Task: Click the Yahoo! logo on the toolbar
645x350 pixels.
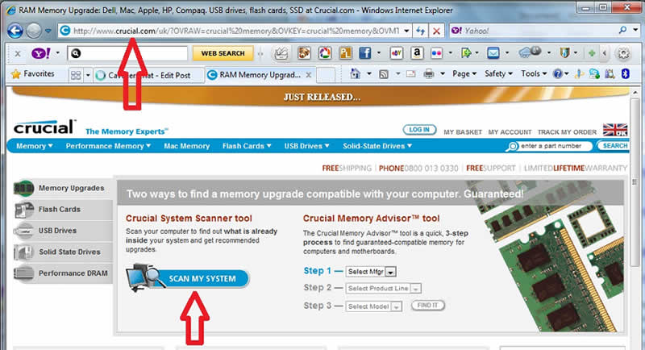Action: [41, 53]
